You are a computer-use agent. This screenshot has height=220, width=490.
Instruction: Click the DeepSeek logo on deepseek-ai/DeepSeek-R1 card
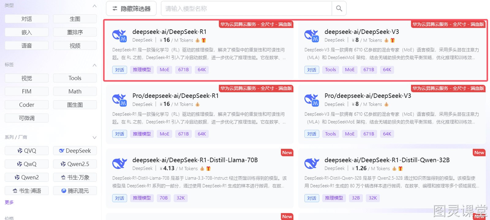pos(119,36)
